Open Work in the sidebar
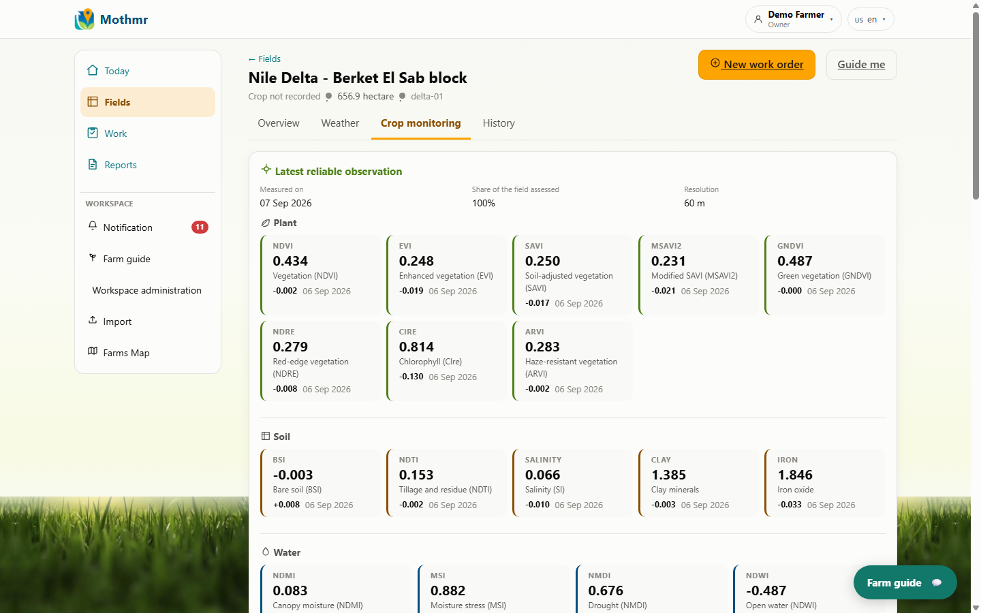 148,133
